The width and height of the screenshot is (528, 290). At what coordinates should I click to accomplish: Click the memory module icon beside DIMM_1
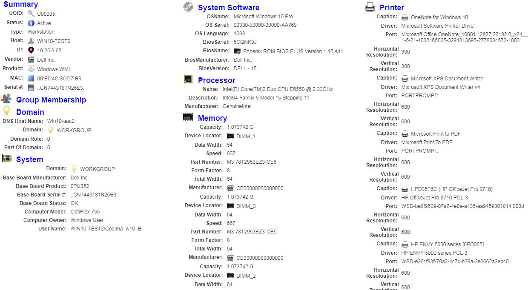point(230,136)
